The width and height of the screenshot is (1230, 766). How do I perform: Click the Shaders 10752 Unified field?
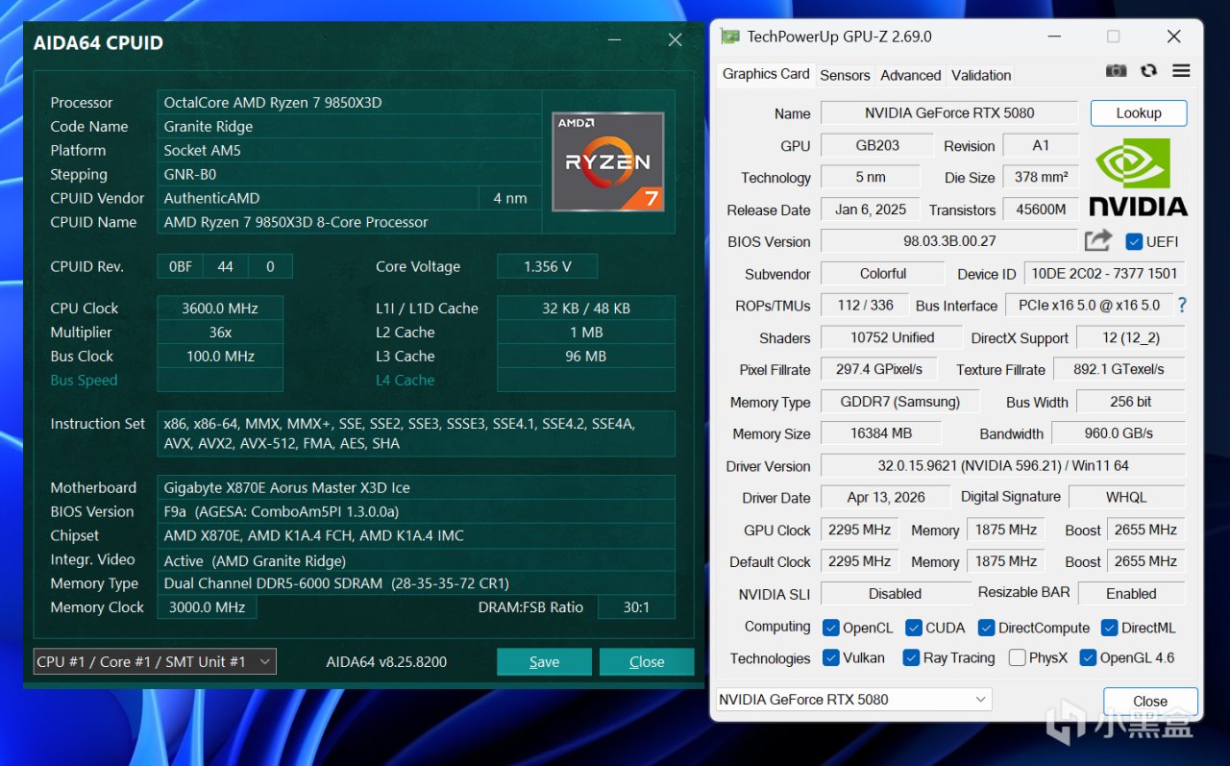(892, 337)
